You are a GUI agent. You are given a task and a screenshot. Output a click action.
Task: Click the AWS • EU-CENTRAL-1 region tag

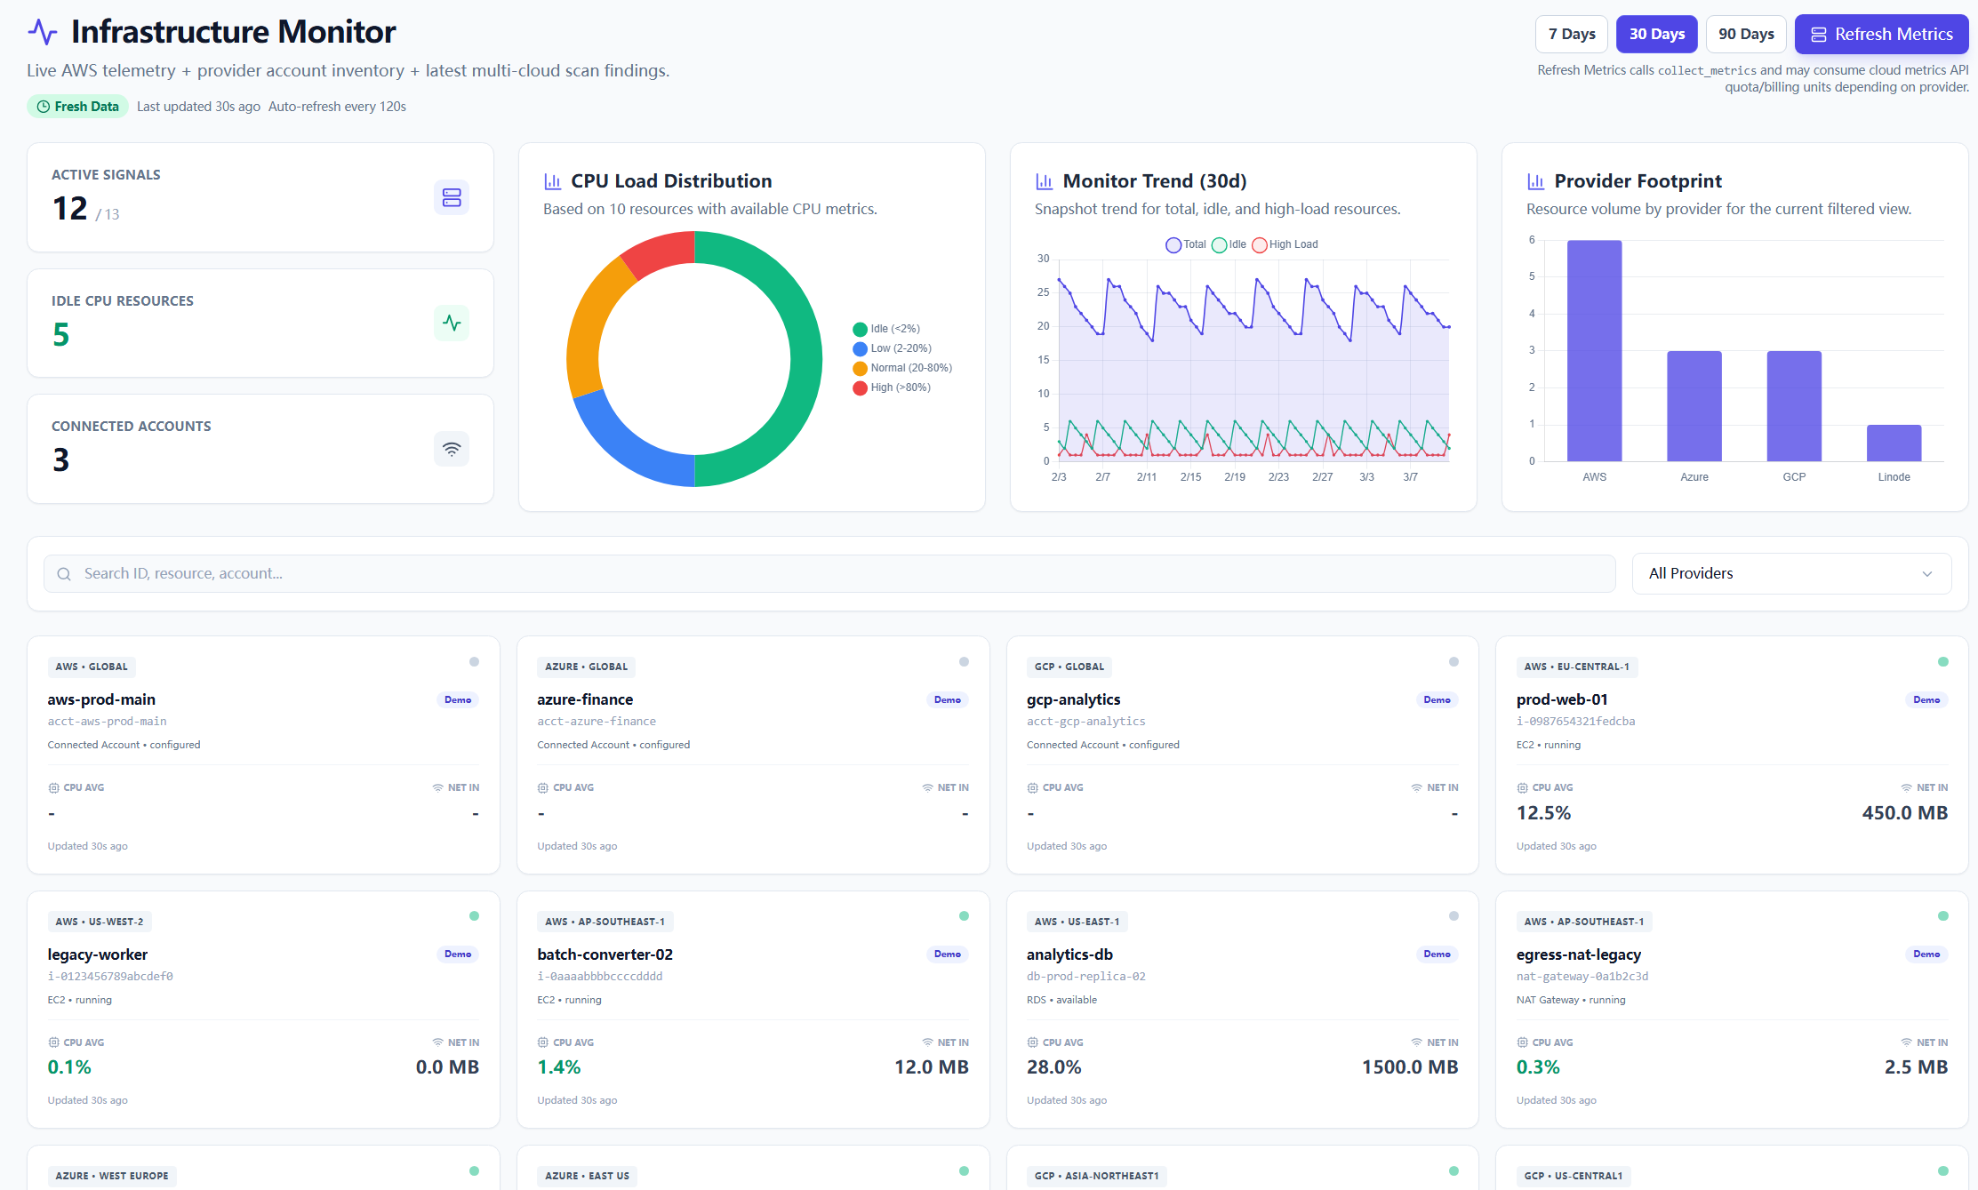coord(1577,667)
